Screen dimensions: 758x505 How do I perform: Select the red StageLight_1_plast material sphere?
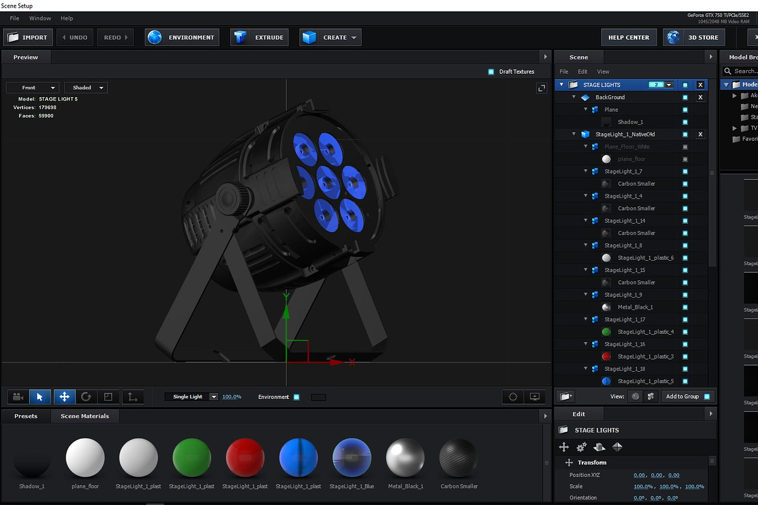(245, 458)
